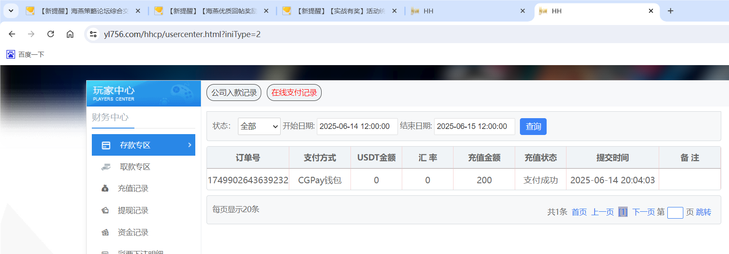This screenshot has height=254, width=729.
Task: Open the 状态 全部 dropdown
Action: (259, 126)
